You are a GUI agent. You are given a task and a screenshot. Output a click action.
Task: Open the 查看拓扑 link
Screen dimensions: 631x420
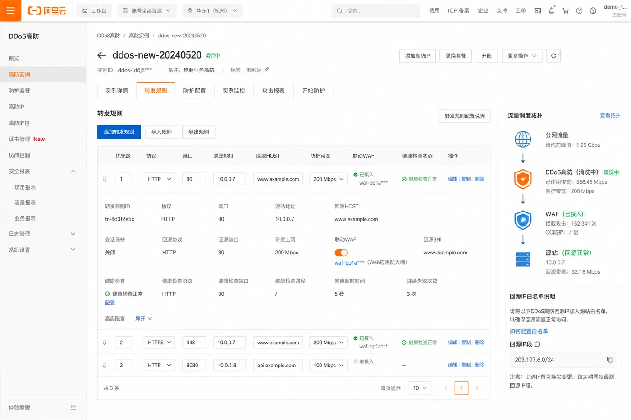(610, 116)
